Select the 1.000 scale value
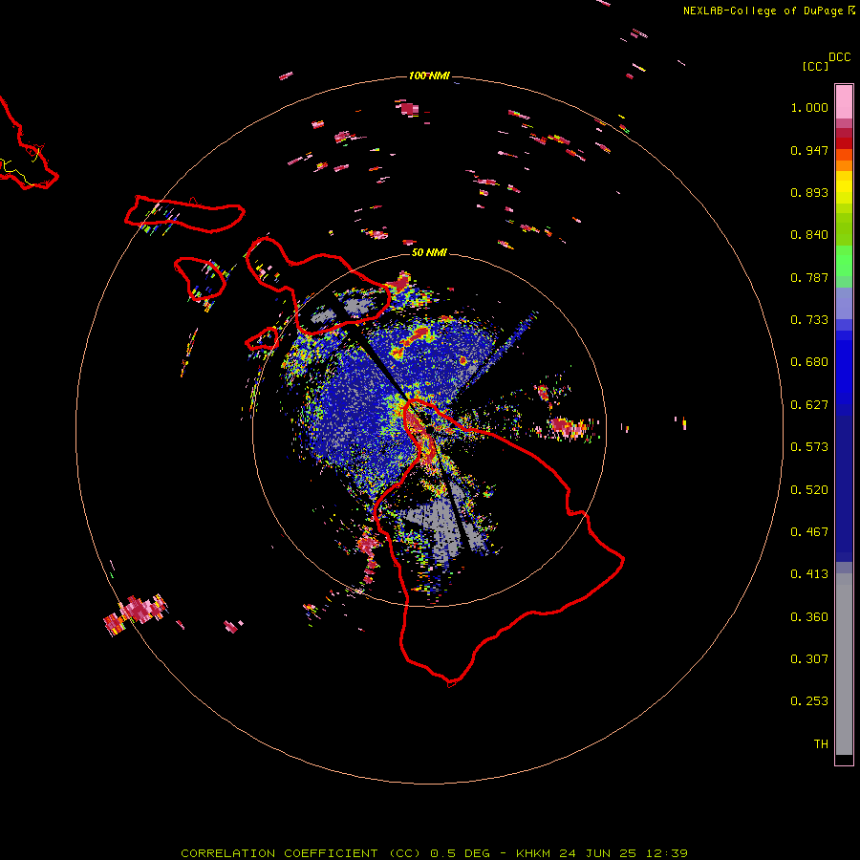The image size is (860, 860). pyautogui.click(x=809, y=107)
